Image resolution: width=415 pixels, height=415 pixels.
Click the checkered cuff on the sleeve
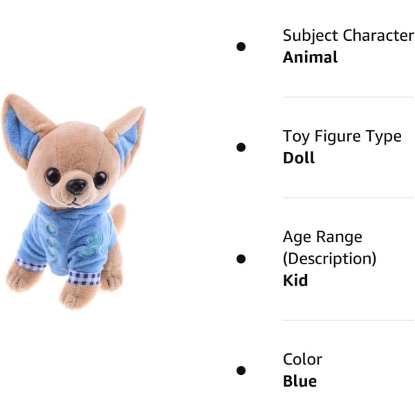coord(84,277)
